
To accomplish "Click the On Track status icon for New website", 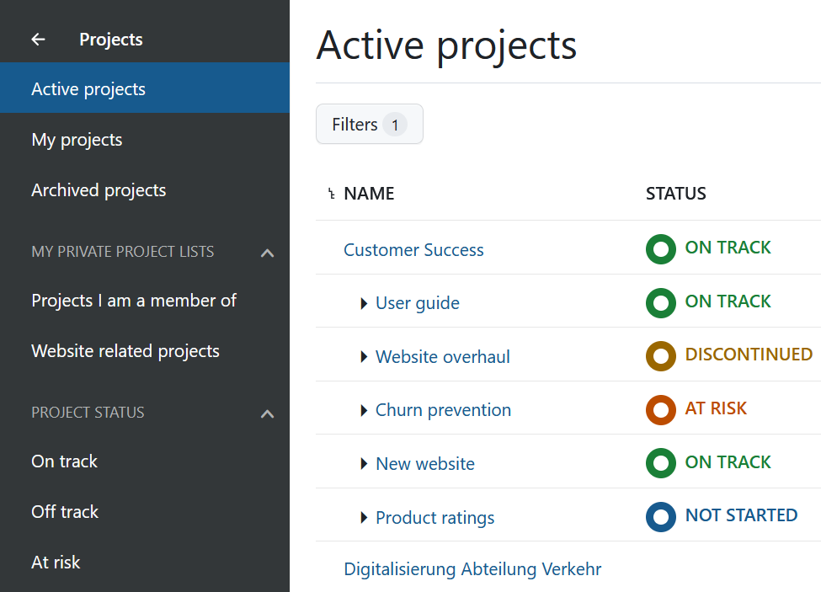I will click(x=660, y=463).
